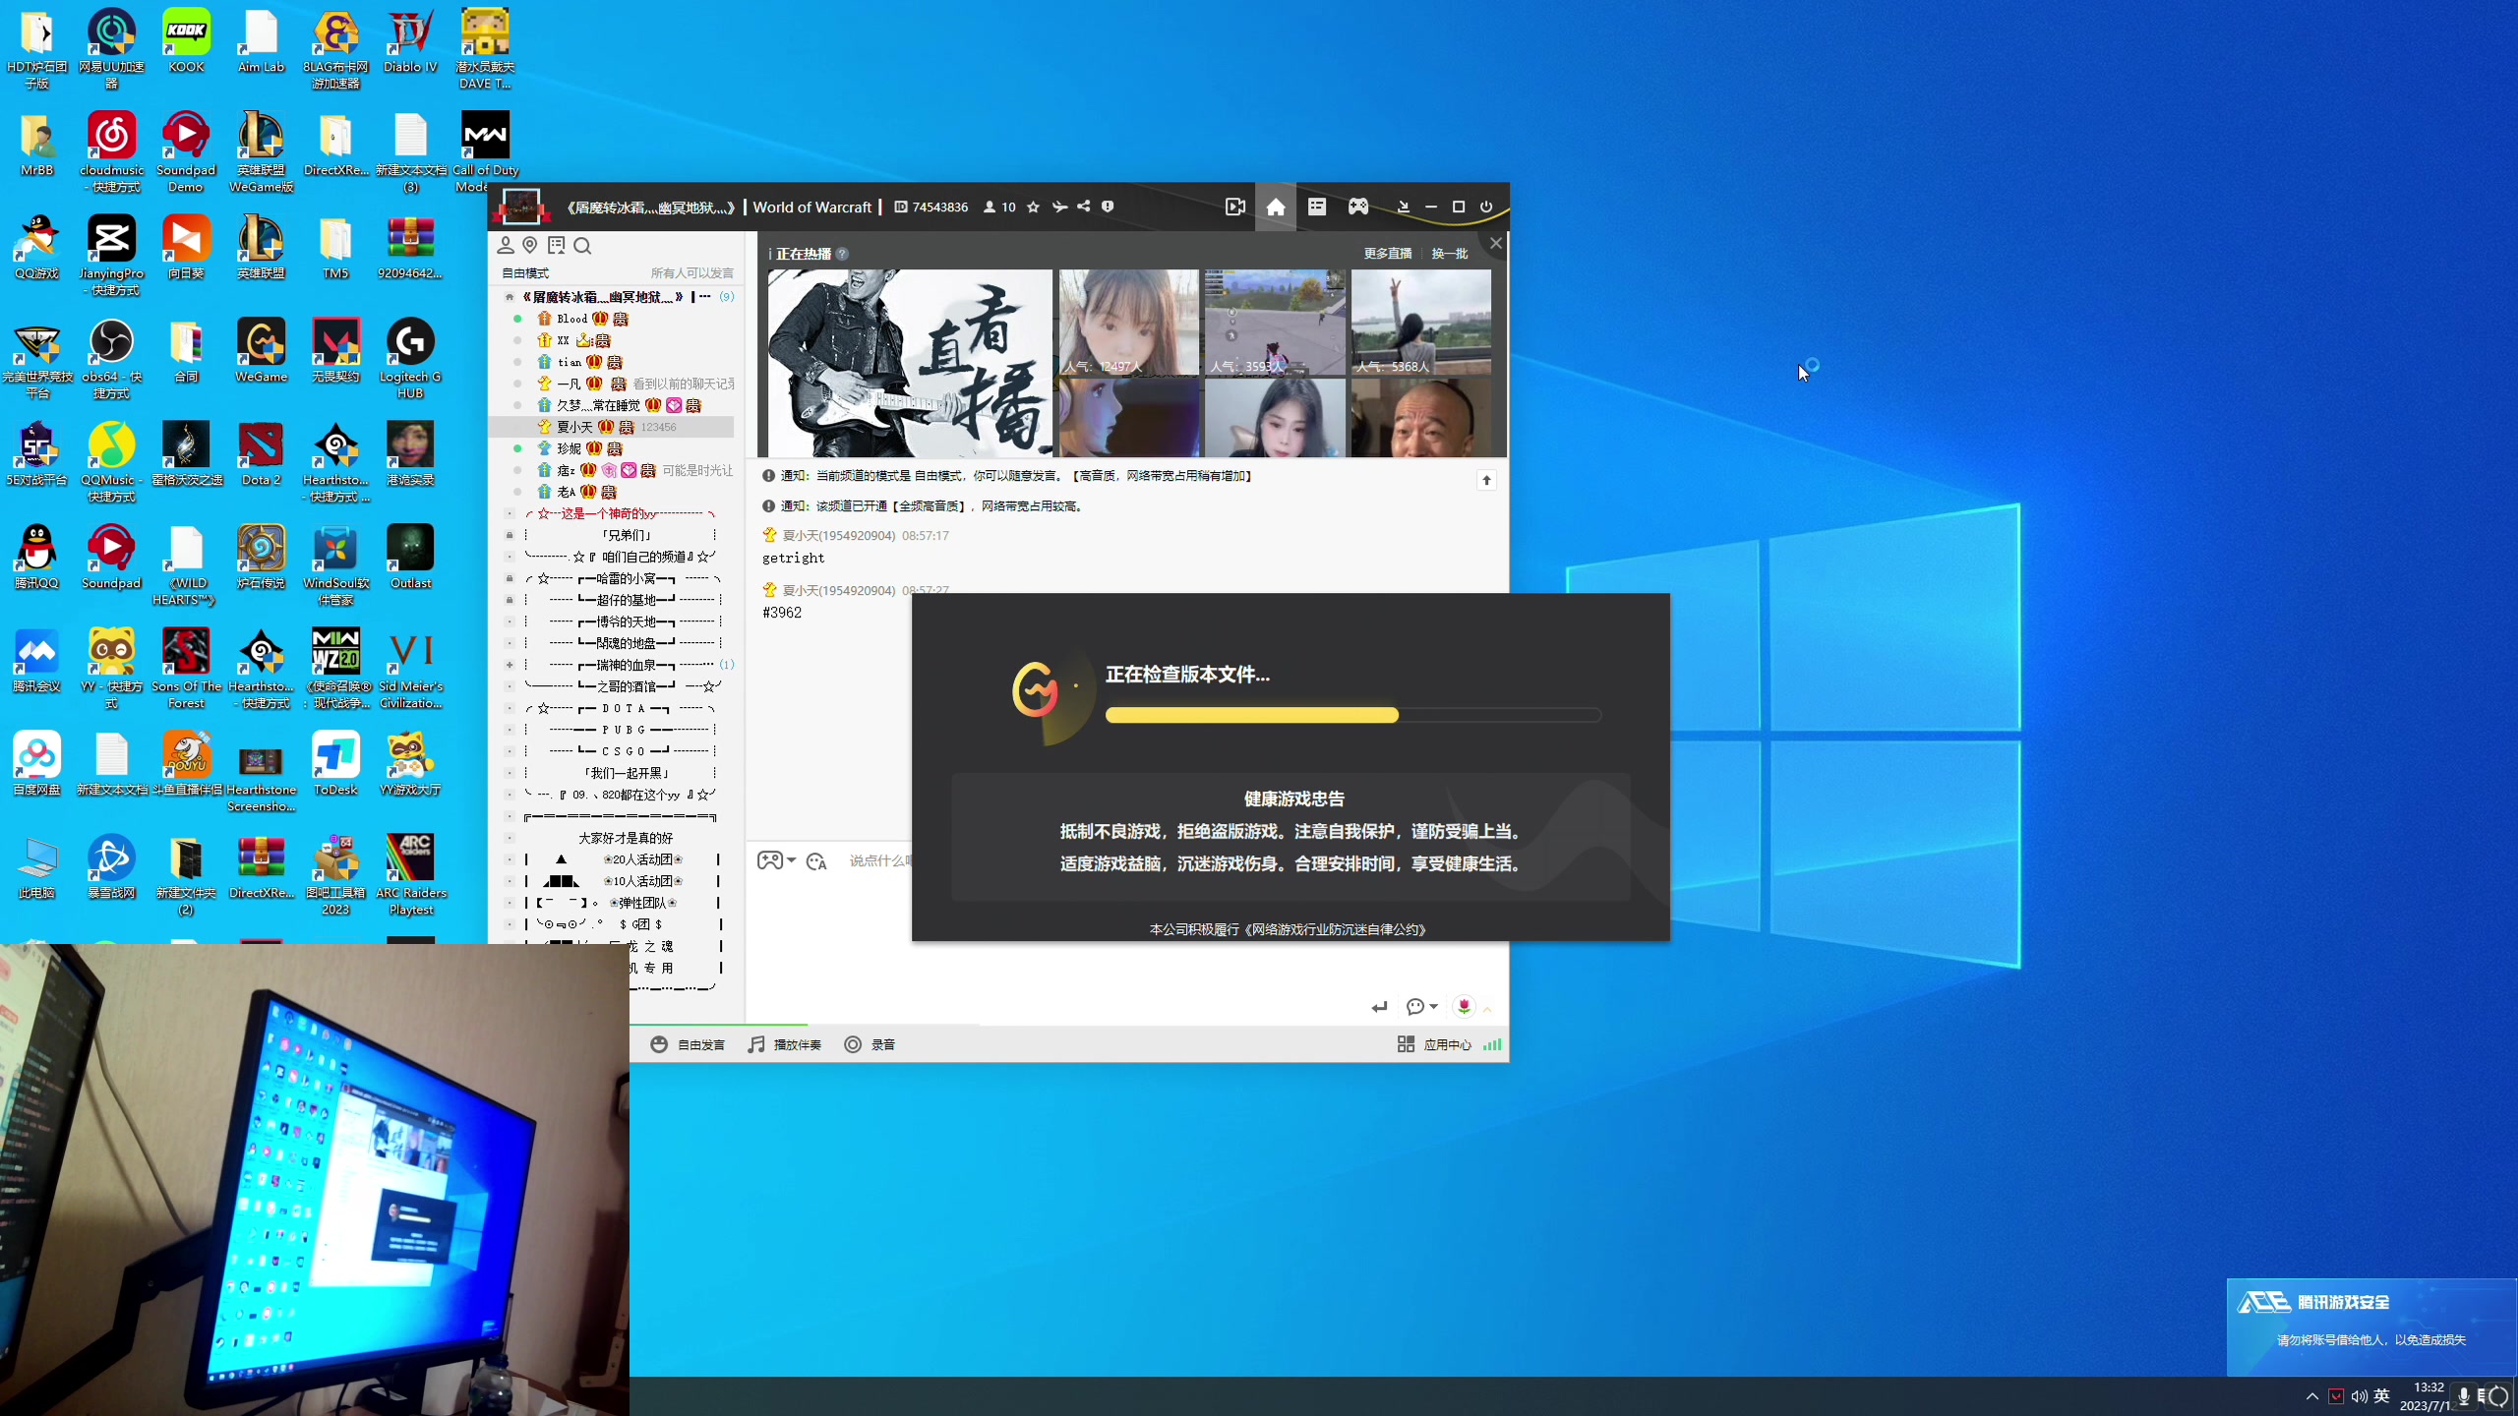Screen dimensions: 2518x1416
Task: Expand the 瑞神的血泉 sub-channel
Action: point(510,665)
